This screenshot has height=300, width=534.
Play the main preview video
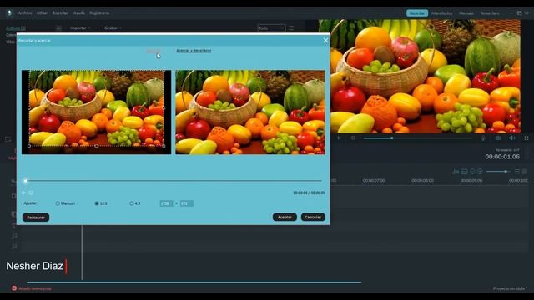pyautogui.click(x=339, y=137)
